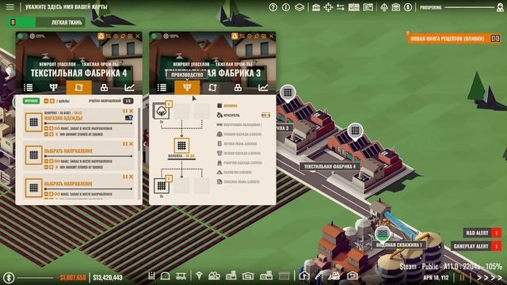This screenshot has width=507, height=285.
Task: Click the green mode button in Factory 4 logistics
Action: coord(32,101)
